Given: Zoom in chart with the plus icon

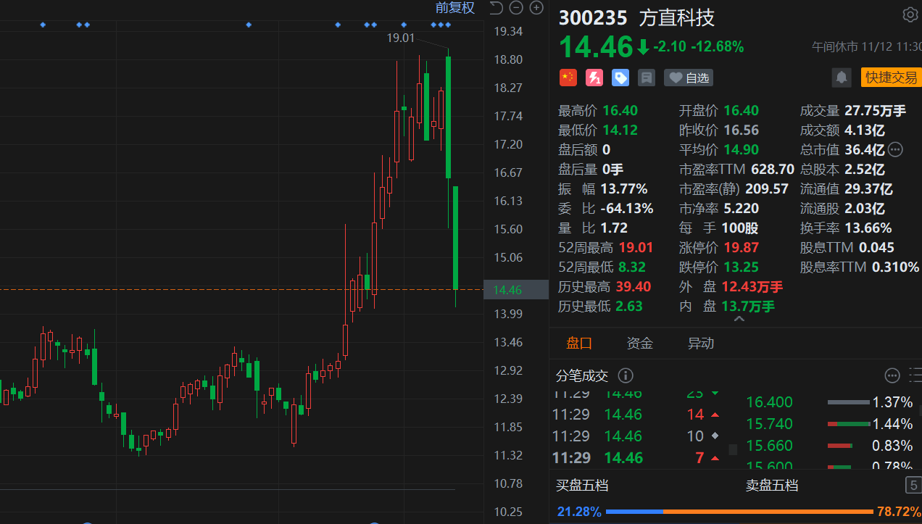Looking at the screenshot, I should pos(536,8).
